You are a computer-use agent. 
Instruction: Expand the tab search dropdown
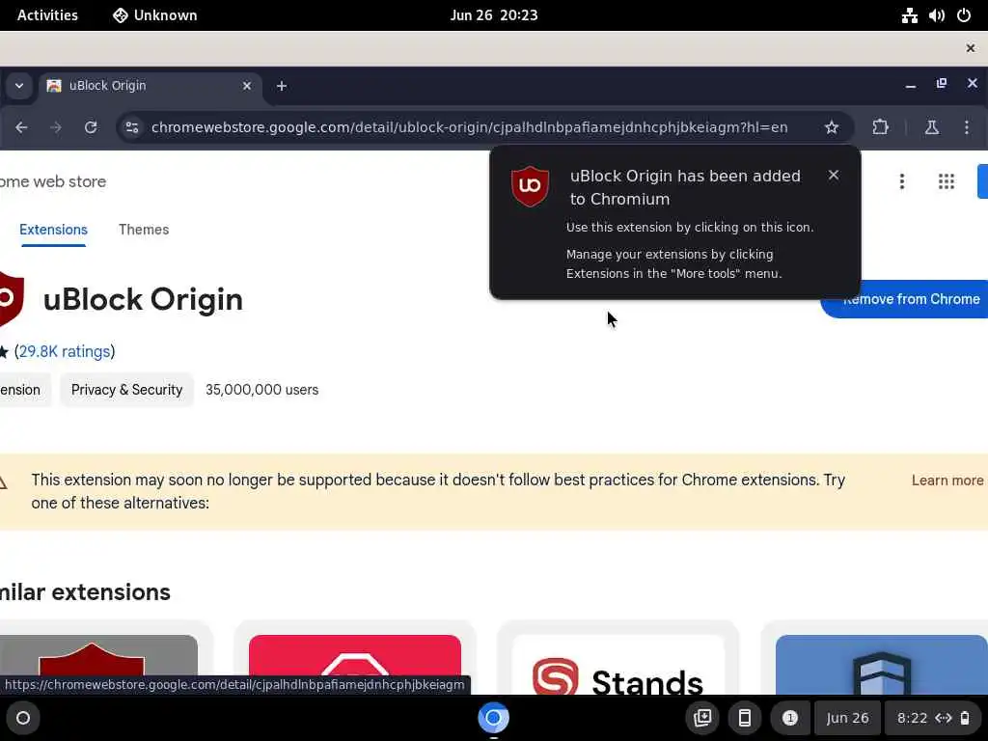click(19, 86)
